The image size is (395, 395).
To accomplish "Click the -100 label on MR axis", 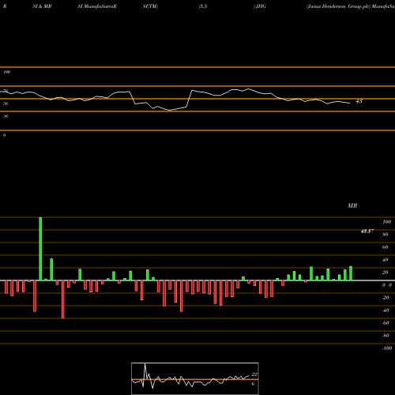I will click(x=387, y=348).
